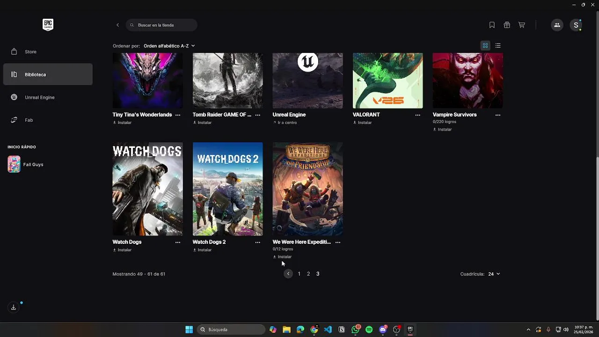The width and height of the screenshot is (599, 337).
Task: Open the shopping cart icon
Action: (522, 25)
